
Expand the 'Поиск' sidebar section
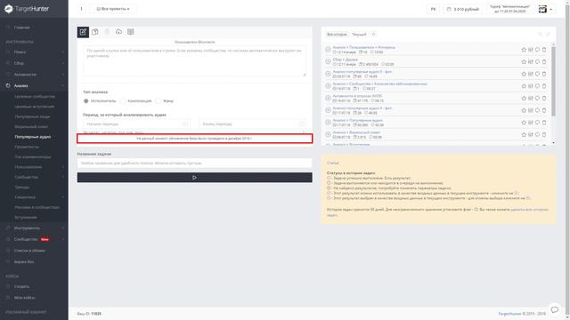click(34, 52)
